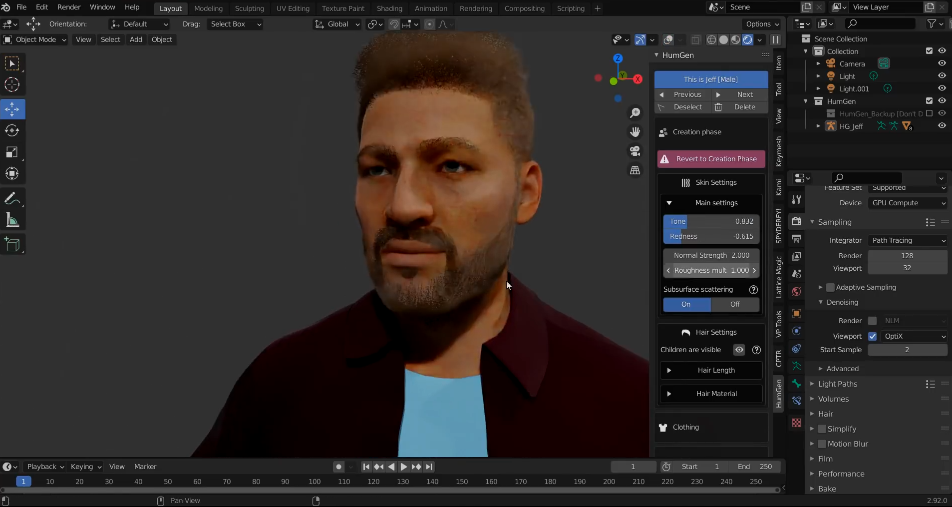This screenshot has width=952, height=507.
Task: Select the Annotate pencil tool
Action: click(x=12, y=199)
